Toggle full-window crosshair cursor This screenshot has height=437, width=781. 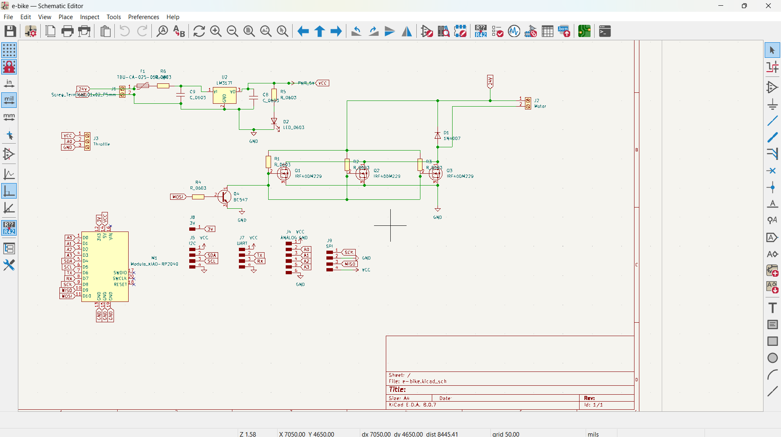(x=9, y=135)
